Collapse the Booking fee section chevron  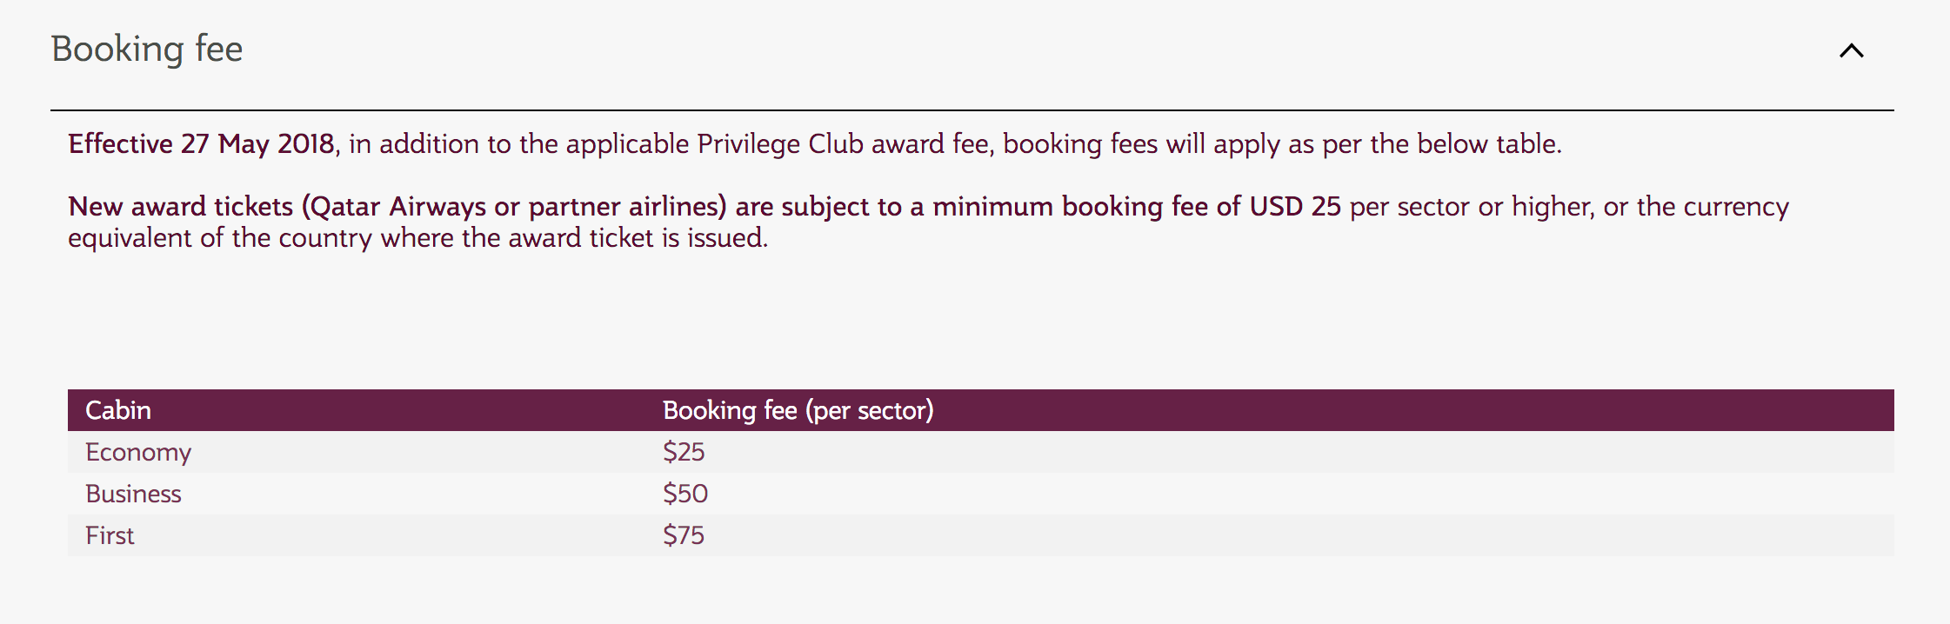pos(1851,50)
